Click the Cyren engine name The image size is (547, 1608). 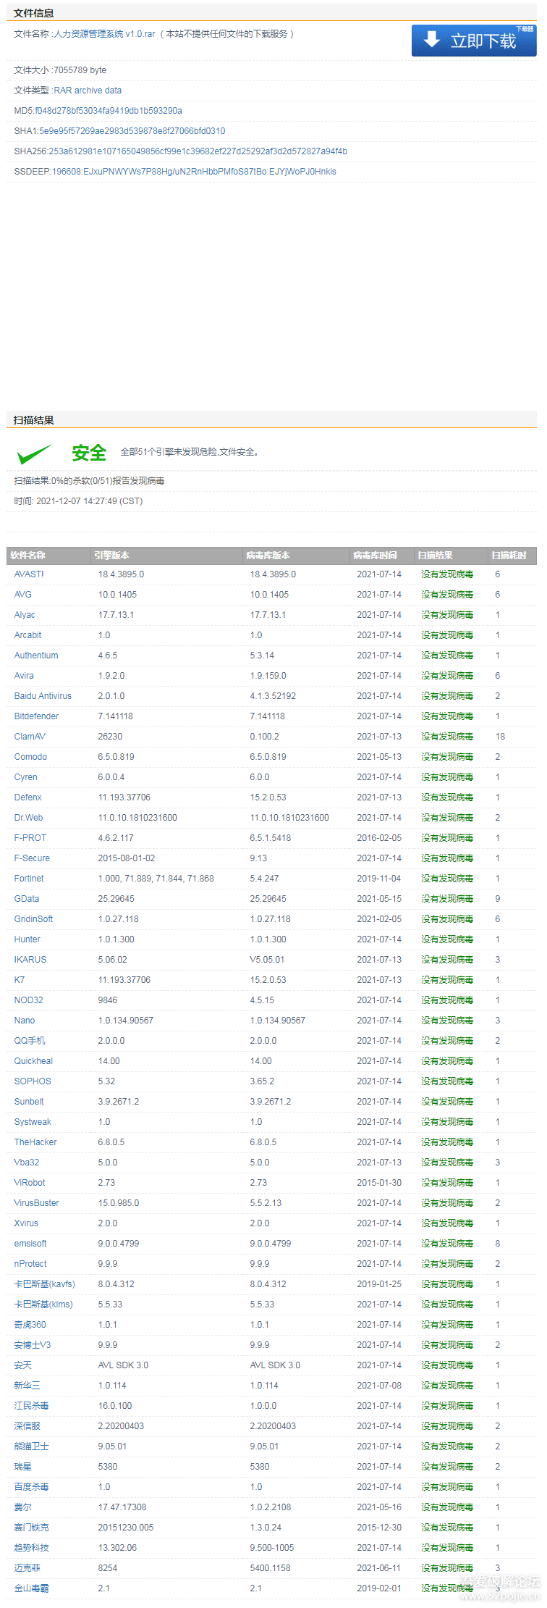click(26, 777)
